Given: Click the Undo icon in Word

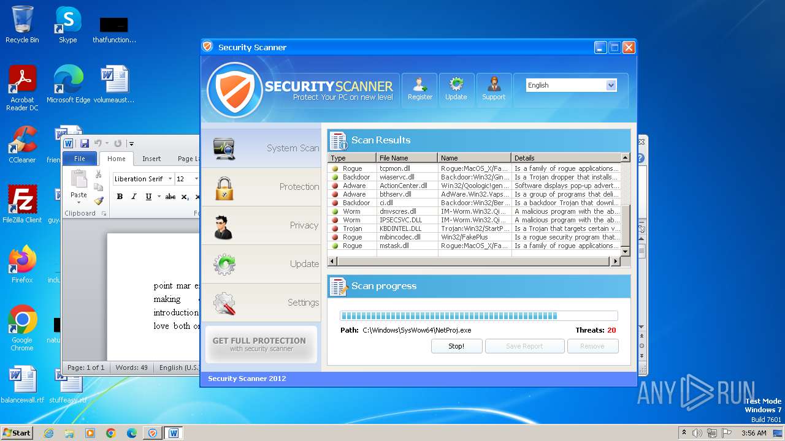Looking at the screenshot, I should pos(98,143).
